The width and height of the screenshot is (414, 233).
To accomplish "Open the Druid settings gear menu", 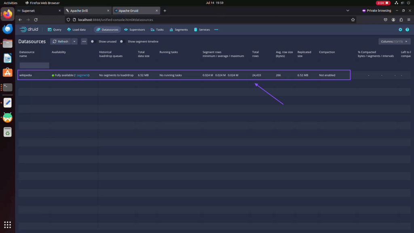I will click(x=400, y=30).
